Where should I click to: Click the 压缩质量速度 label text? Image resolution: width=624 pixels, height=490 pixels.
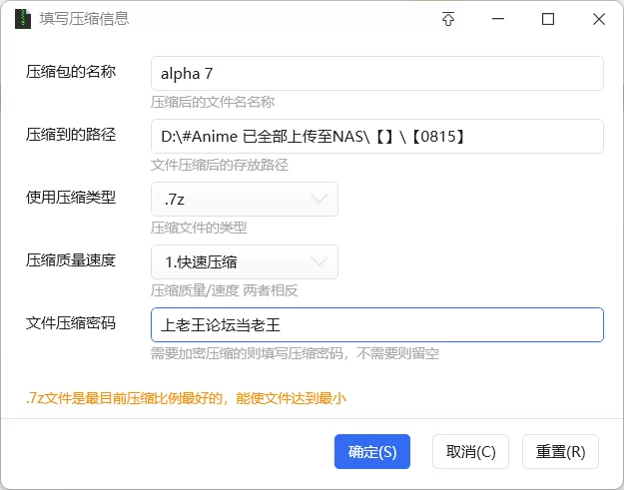coord(71,260)
